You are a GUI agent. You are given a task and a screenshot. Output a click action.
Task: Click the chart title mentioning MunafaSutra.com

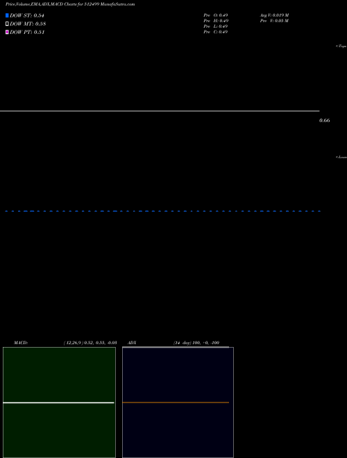pyautogui.click(x=70, y=4)
